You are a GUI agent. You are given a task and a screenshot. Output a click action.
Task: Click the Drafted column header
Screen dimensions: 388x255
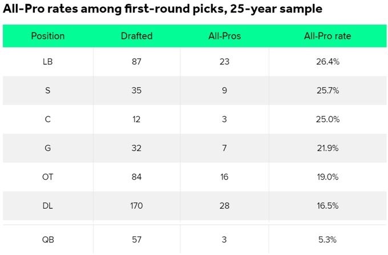click(x=136, y=36)
